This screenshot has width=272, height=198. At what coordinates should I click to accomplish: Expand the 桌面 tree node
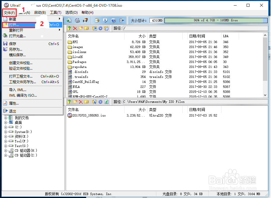tap(6, 122)
